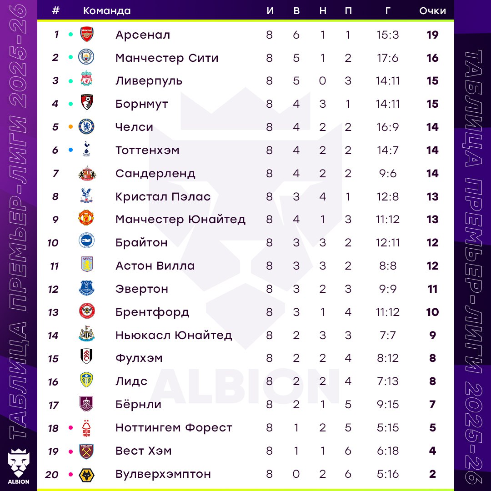Click the Wolverhampton wolf crest

pyautogui.click(x=86, y=474)
